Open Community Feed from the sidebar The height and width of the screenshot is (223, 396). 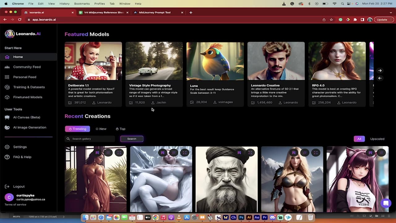[x=27, y=67]
